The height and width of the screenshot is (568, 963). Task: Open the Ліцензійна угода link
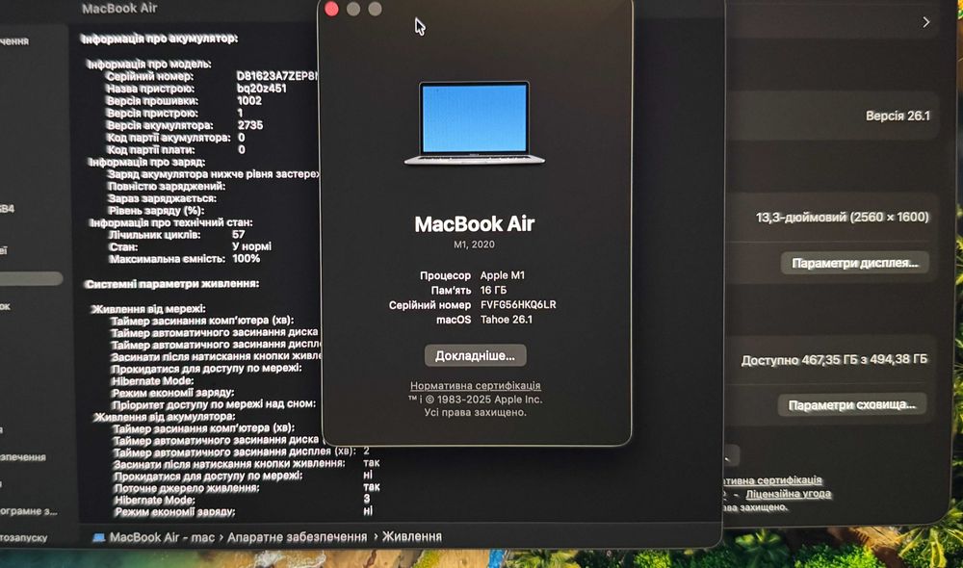coord(788,494)
